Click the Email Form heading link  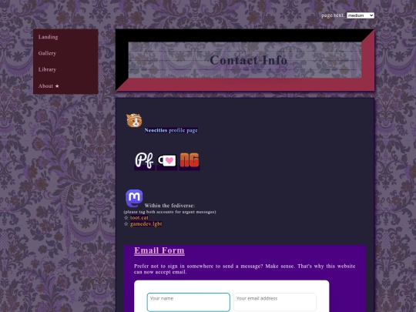coord(159,250)
